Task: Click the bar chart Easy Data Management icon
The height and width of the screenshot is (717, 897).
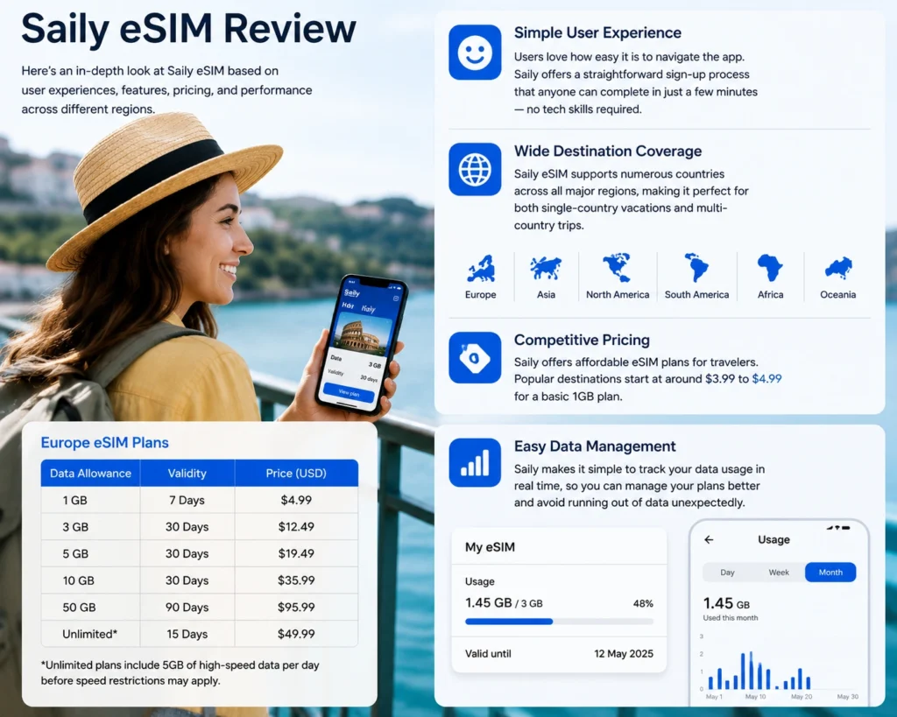Action: coord(475,462)
